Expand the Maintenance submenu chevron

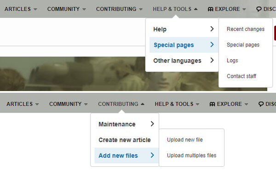tap(152, 124)
